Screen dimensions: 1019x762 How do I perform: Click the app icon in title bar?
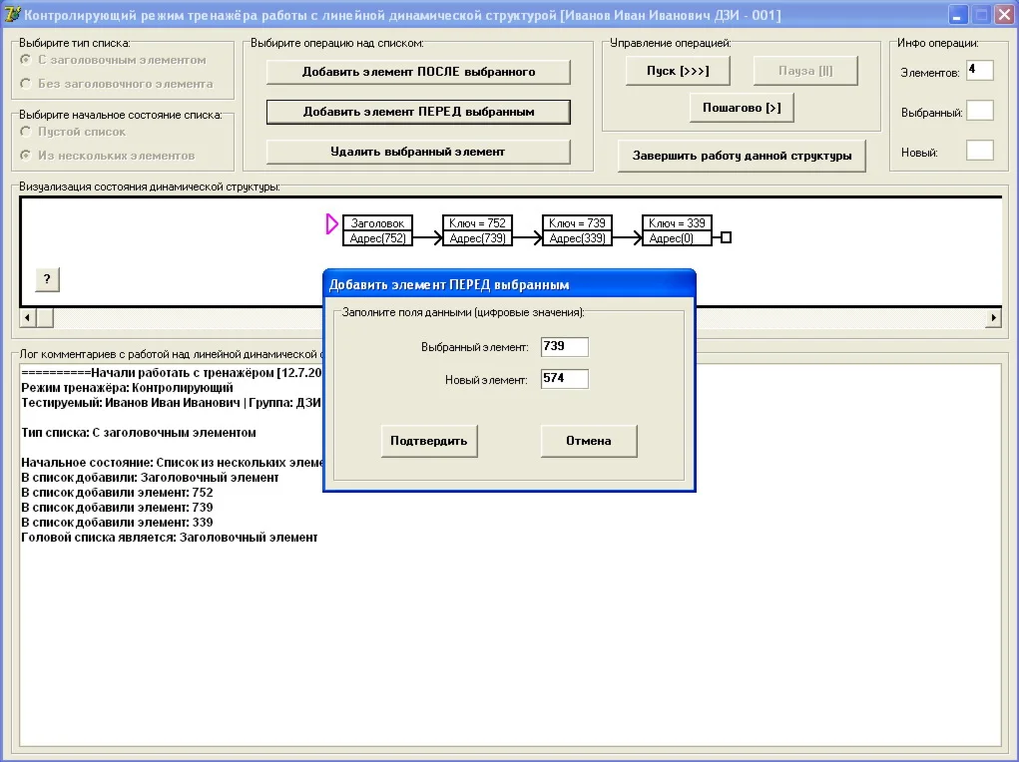(x=12, y=14)
